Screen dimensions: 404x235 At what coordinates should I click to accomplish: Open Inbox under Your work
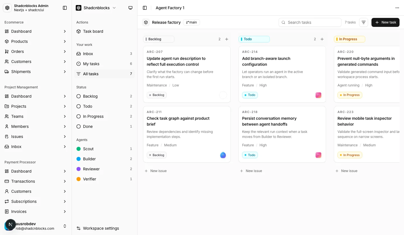click(x=104, y=54)
